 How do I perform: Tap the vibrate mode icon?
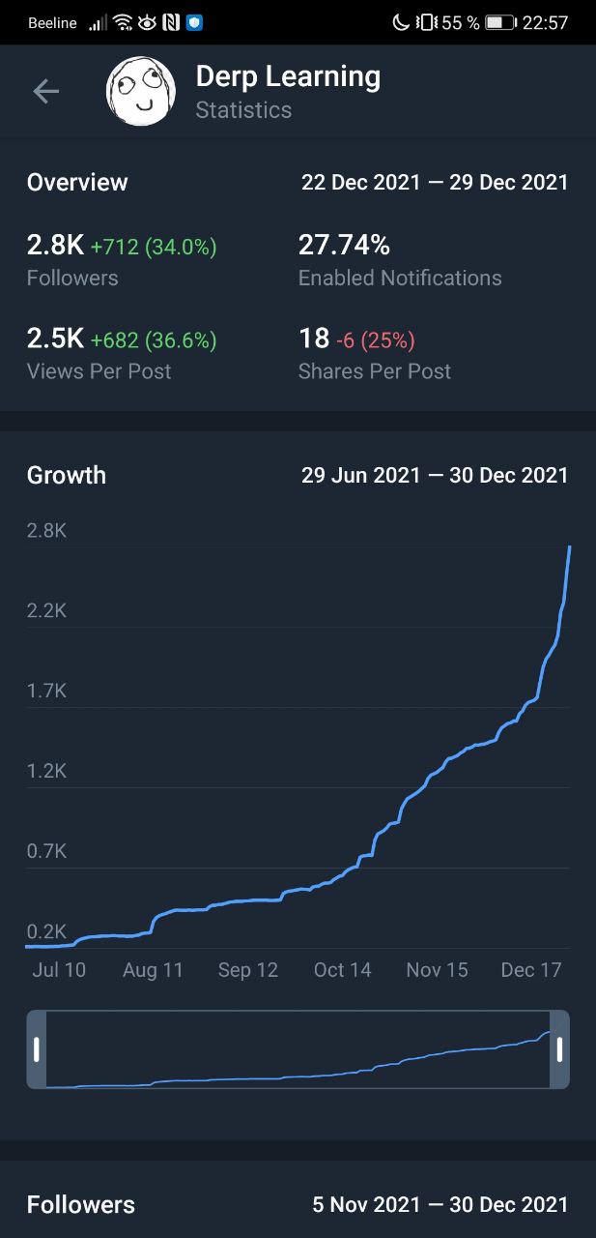[425, 22]
